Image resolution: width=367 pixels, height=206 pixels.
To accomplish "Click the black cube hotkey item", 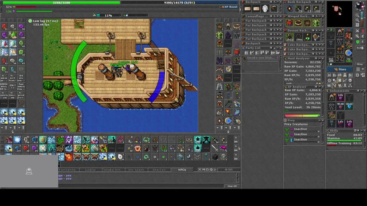I will point(215,157).
